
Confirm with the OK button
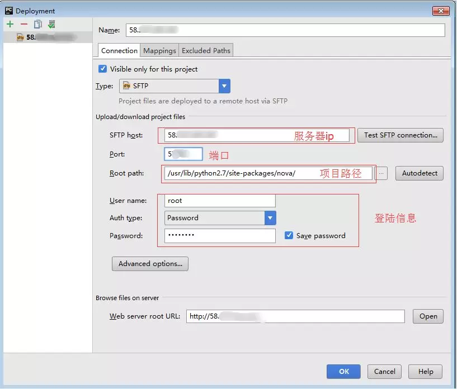tap(343, 372)
